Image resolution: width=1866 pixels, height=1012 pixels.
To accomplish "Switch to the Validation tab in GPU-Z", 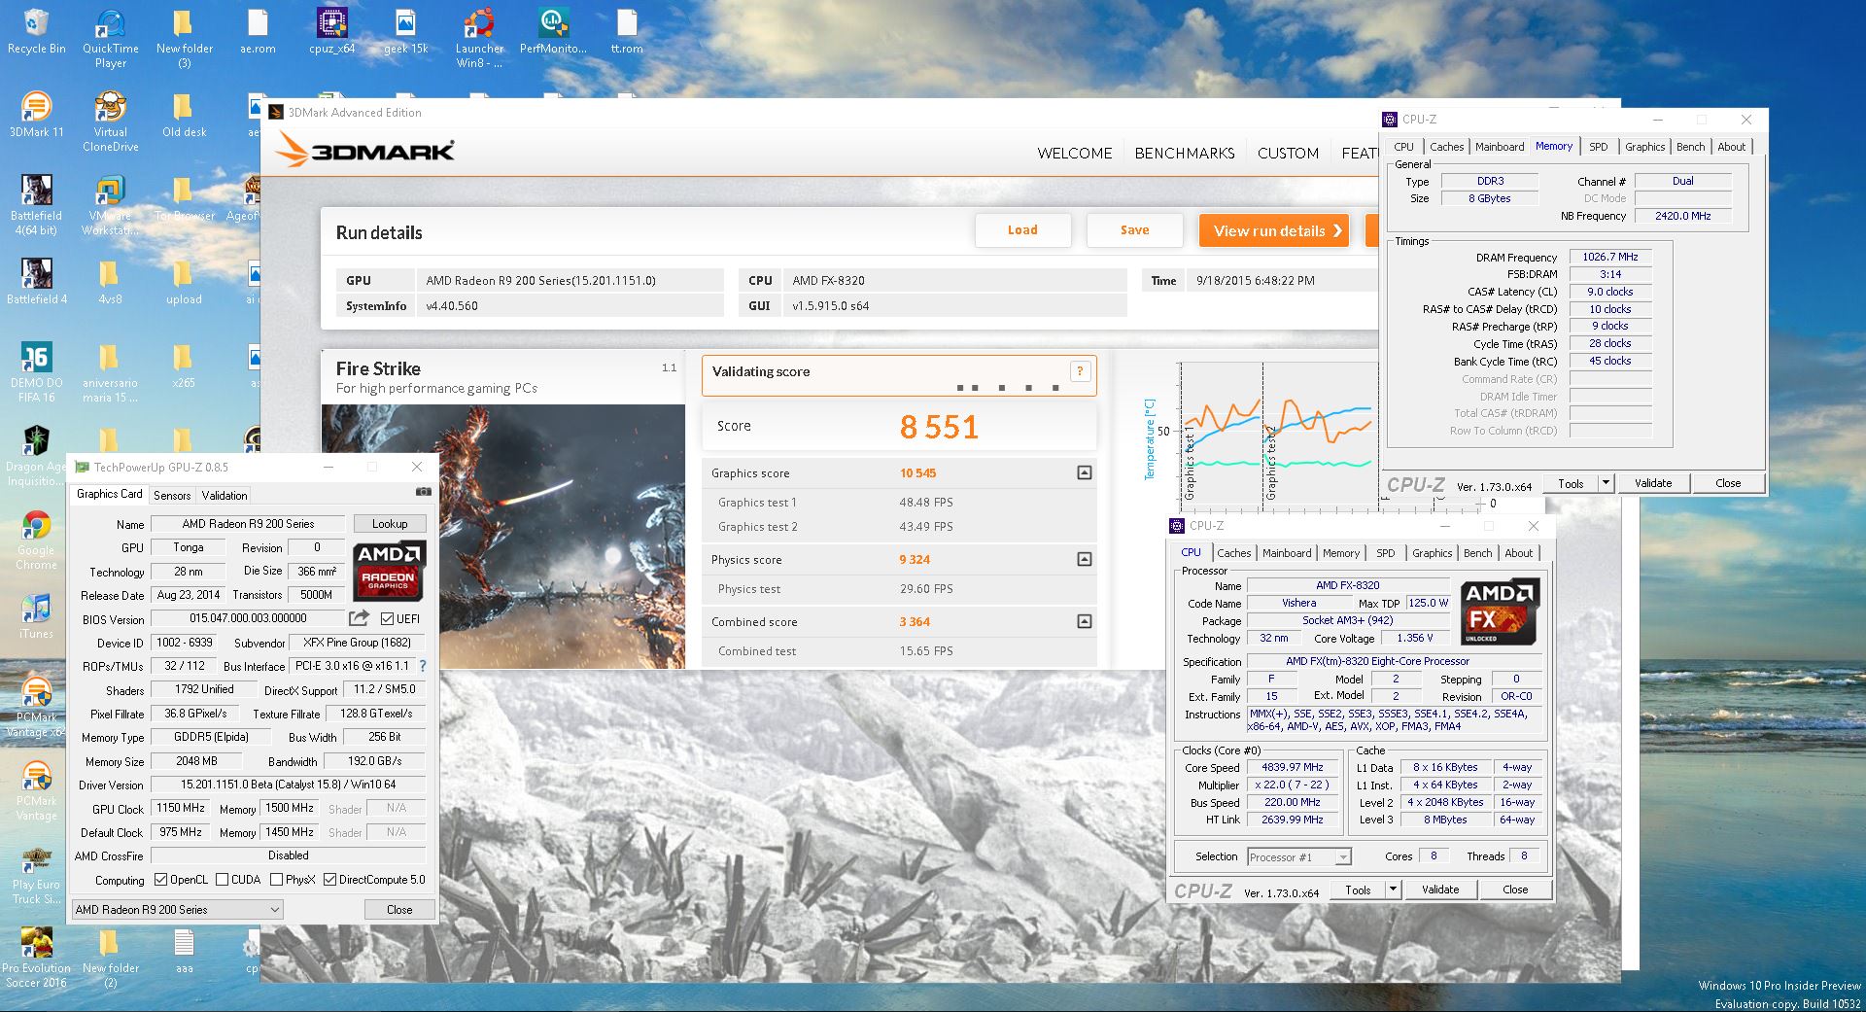I will click(225, 496).
